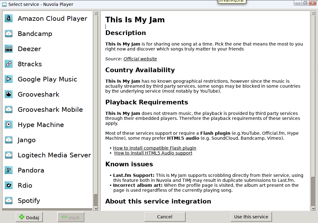This screenshot has height=223, width=318.
Task: Choose the Hype Machine icon
Action: point(9,125)
